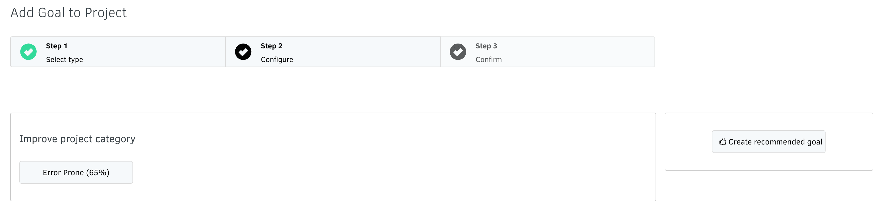The image size is (883, 215).
Task: Select the 'Step 3' label
Action: point(486,46)
